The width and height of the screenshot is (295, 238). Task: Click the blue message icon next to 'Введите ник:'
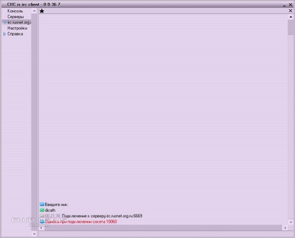tap(42, 204)
